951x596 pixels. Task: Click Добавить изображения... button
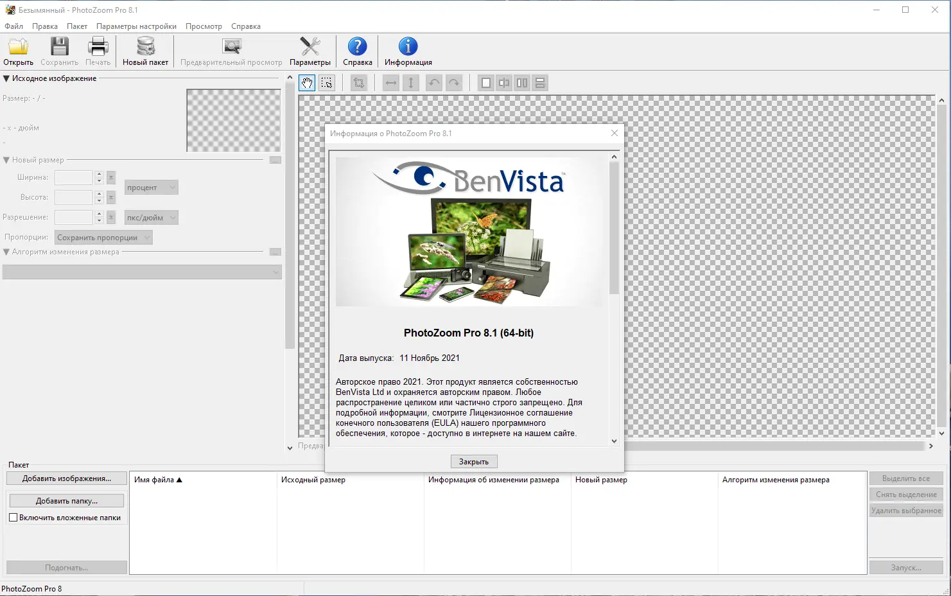[x=67, y=478]
